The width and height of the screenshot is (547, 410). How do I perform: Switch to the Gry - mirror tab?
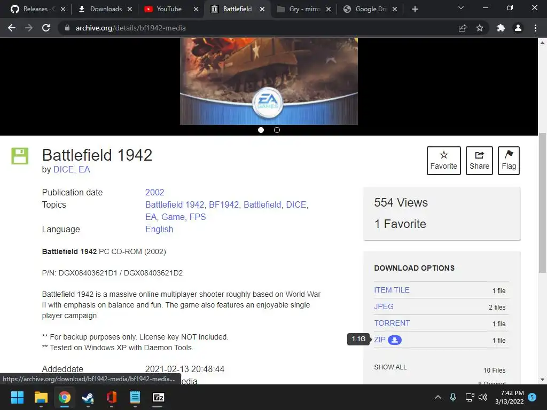click(x=303, y=9)
